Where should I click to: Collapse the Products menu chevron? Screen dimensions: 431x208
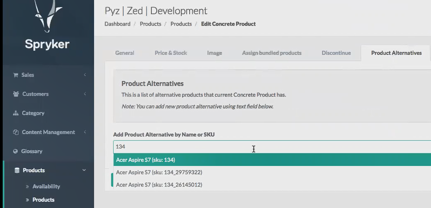pyautogui.click(x=84, y=170)
